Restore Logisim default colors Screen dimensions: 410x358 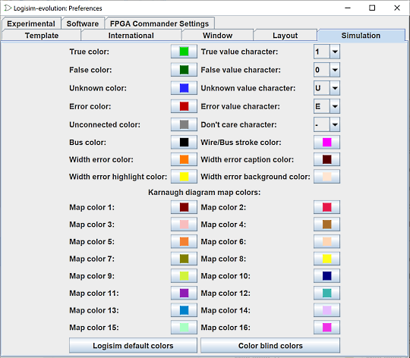tap(133, 345)
